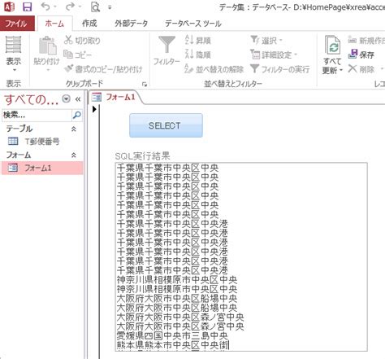Click 保存 save record
The width and height of the screenshot is (385, 359).
point(361,55)
